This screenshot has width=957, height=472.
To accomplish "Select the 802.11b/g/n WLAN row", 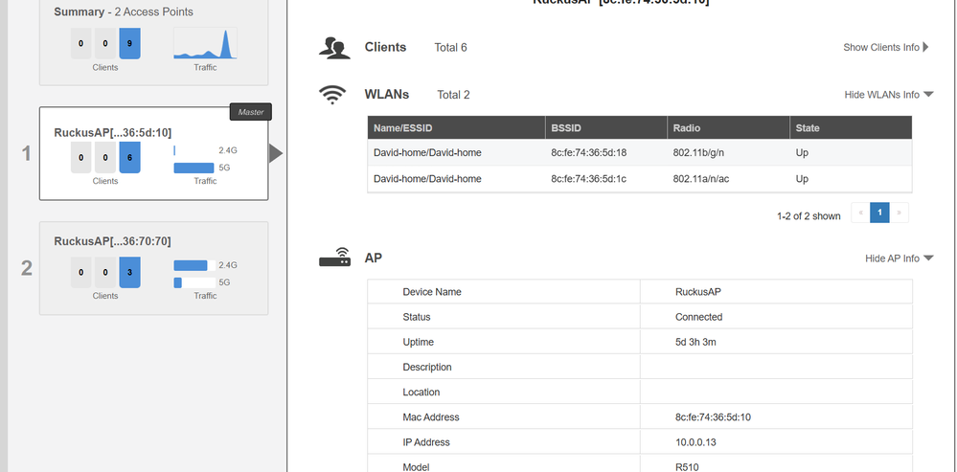I will point(639,153).
